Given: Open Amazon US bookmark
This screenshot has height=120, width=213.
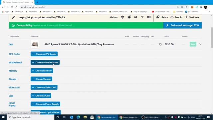Looking at the screenshot, I should coord(32,12).
